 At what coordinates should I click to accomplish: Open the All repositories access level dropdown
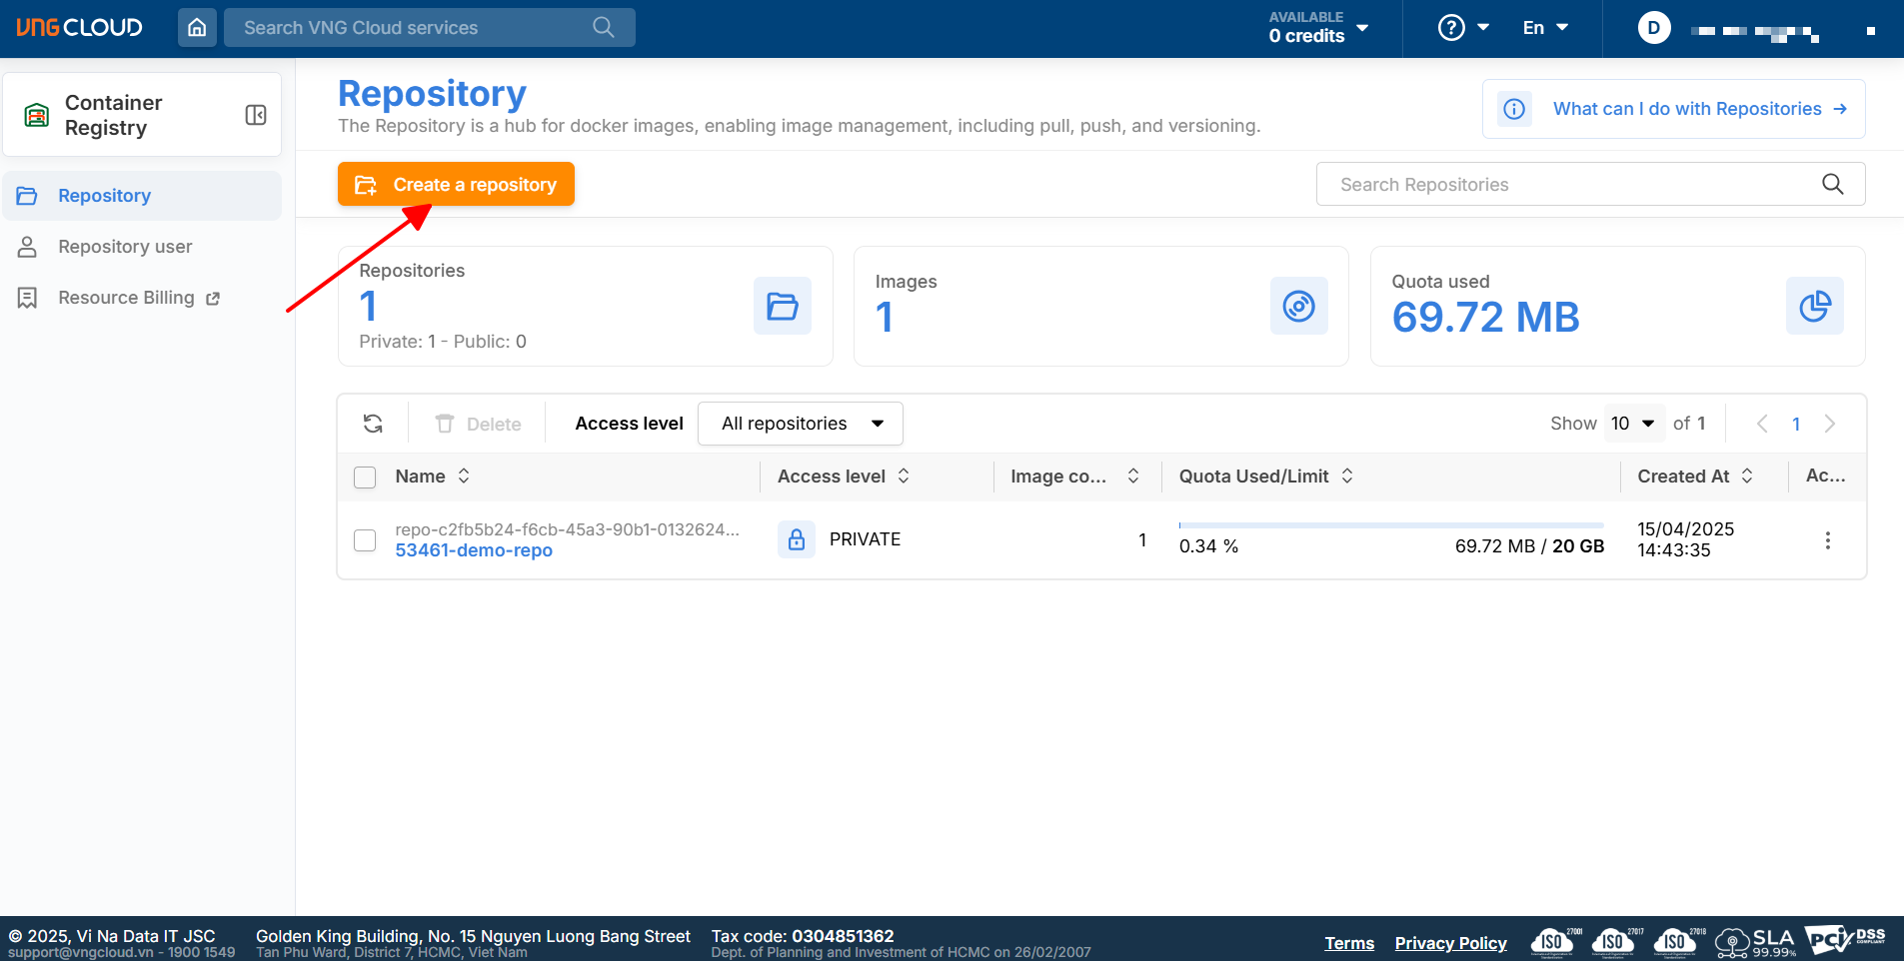tap(800, 424)
